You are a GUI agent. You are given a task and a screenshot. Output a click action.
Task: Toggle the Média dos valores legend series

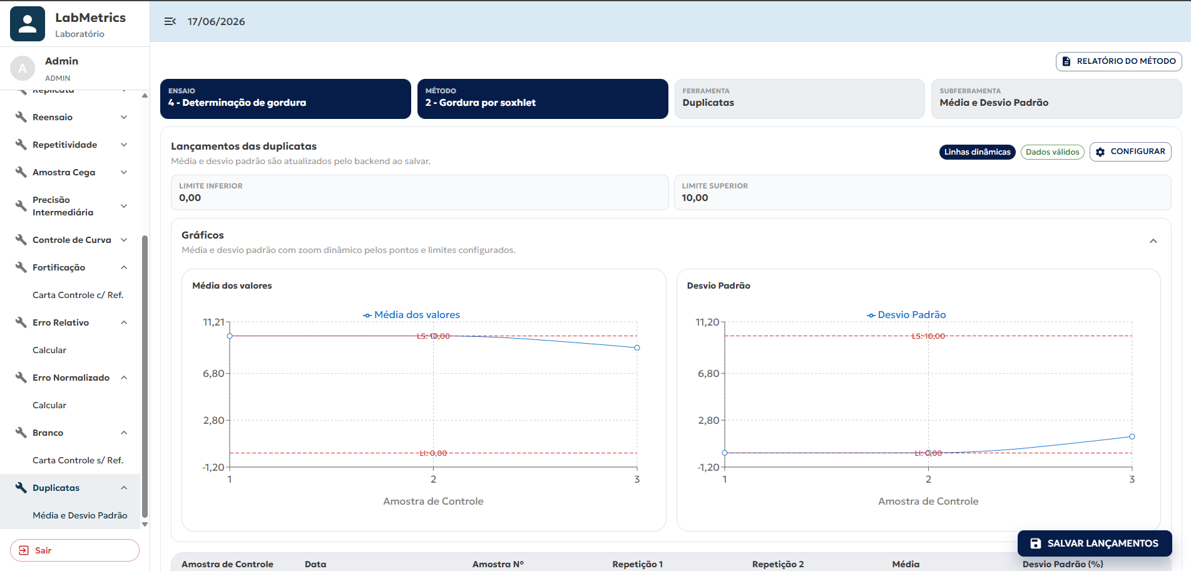[x=411, y=315]
